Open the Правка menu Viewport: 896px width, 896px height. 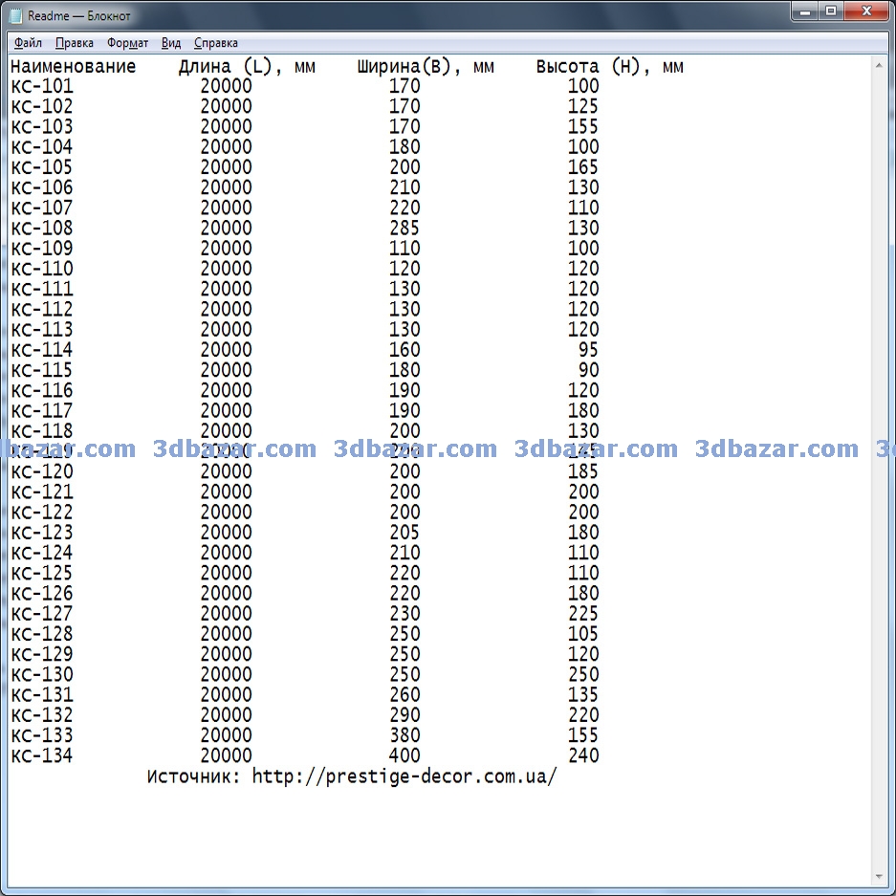click(x=75, y=43)
